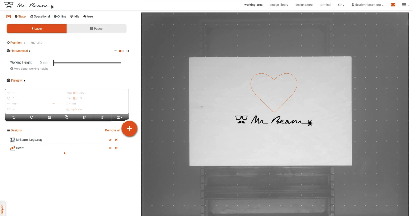The height and width of the screenshot is (216, 413).
Task: Click the redo toolbar icon
Action: (32, 117)
